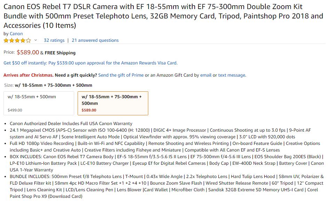Select the w/ 18-55mm + 500mm size option
This screenshot has width=328, height=201.
point(39,103)
